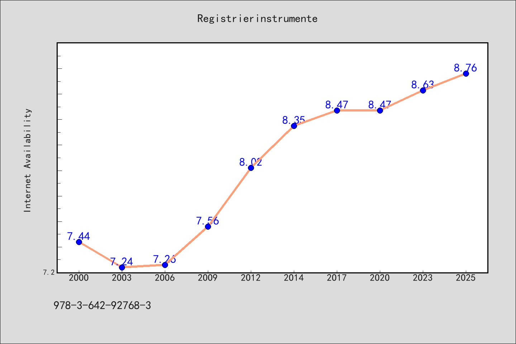Select the 2009 data point marker
Viewport: 516px width, 344px height.
208,226
